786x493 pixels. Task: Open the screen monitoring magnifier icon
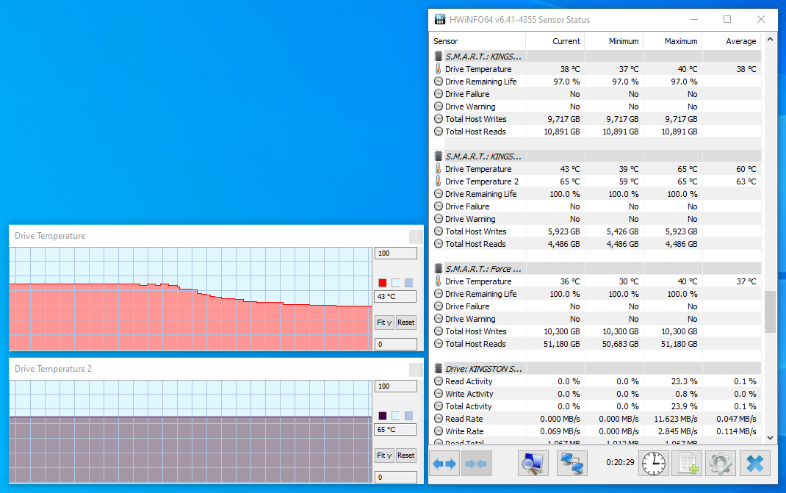(x=533, y=463)
